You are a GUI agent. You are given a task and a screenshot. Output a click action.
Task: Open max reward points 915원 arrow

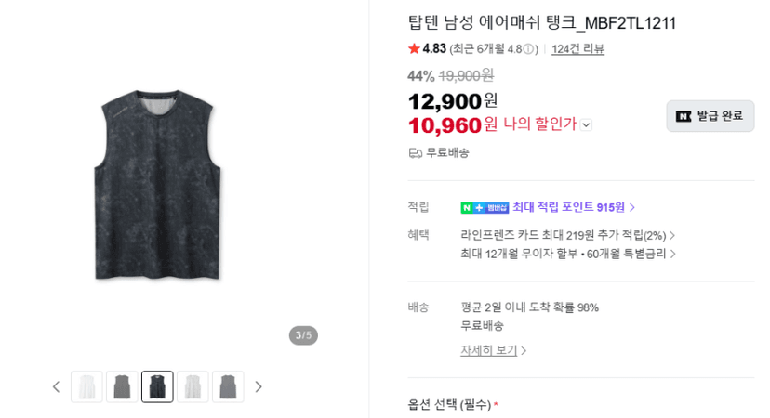point(632,207)
